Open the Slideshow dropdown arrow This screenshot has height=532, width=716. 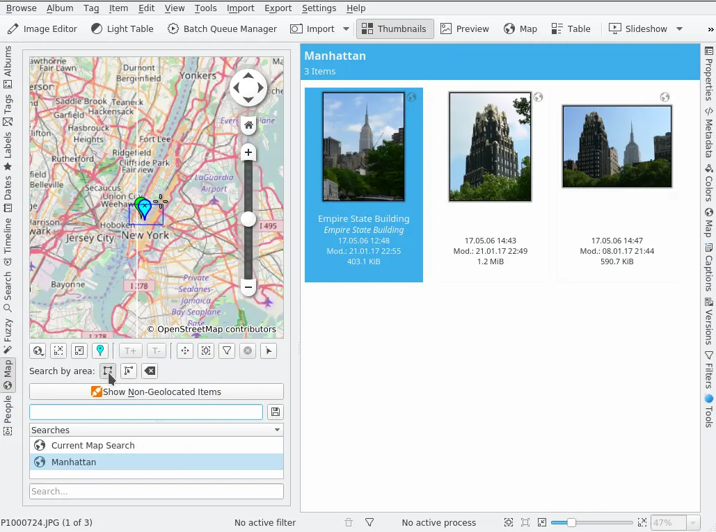pyautogui.click(x=679, y=29)
